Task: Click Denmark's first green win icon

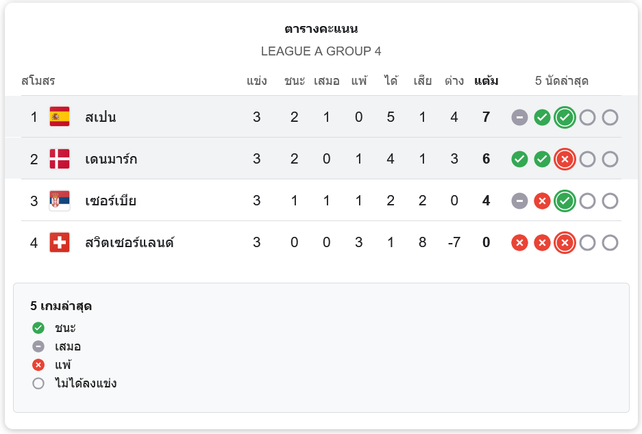Action: tap(520, 159)
